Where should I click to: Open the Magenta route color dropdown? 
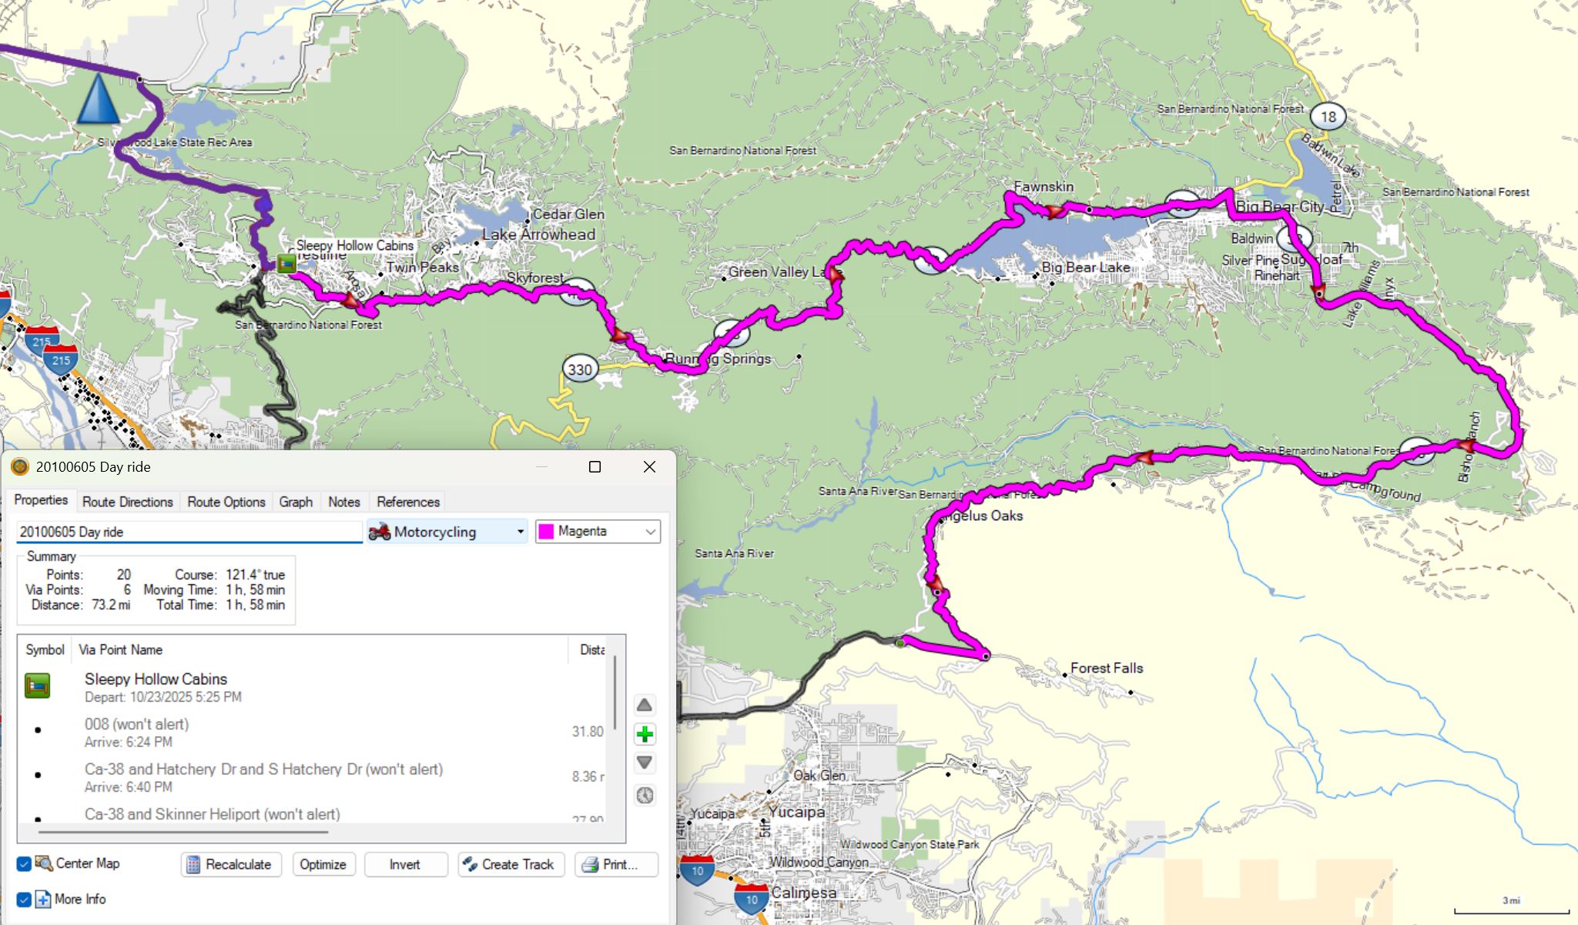598,532
